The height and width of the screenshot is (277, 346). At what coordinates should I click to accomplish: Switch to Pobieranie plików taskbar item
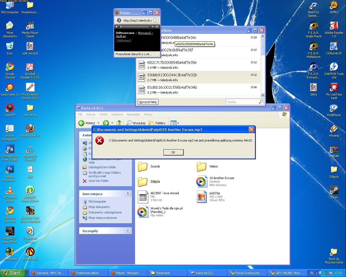tap(88, 273)
